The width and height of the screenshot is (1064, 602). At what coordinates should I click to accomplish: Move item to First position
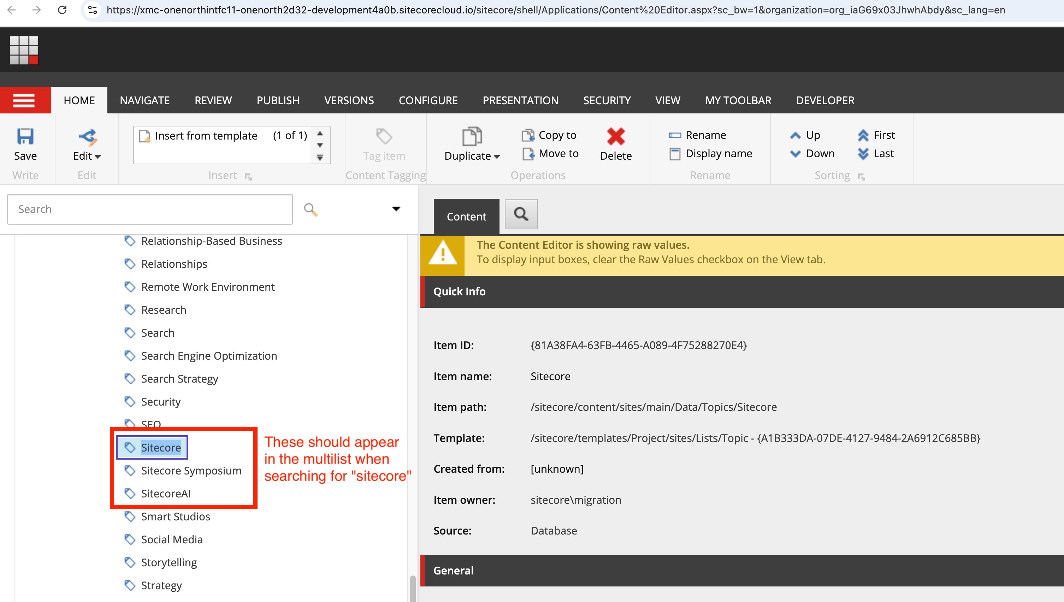click(876, 135)
